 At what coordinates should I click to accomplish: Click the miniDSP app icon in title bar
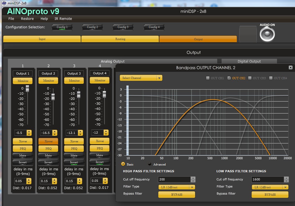4,3
